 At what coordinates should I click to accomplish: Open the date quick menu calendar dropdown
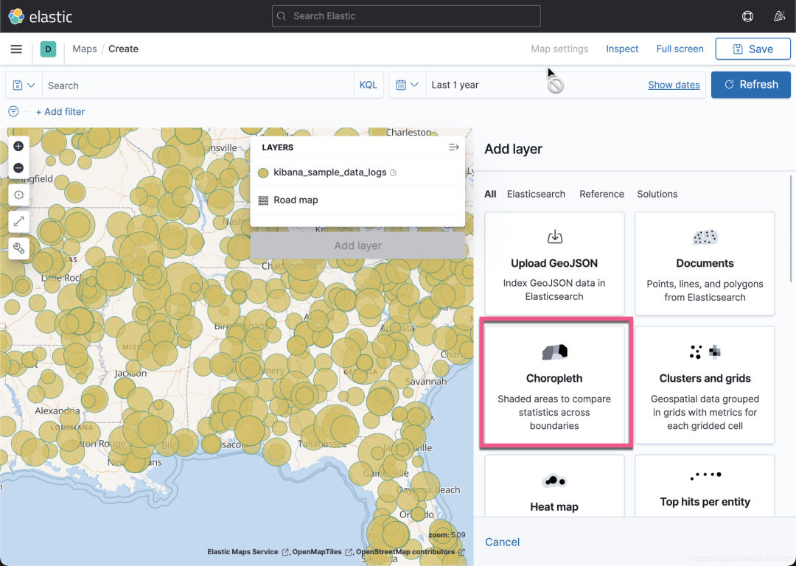[407, 85]
